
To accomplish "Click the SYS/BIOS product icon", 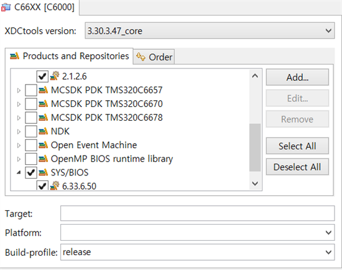I will click(x=43, y=172).
